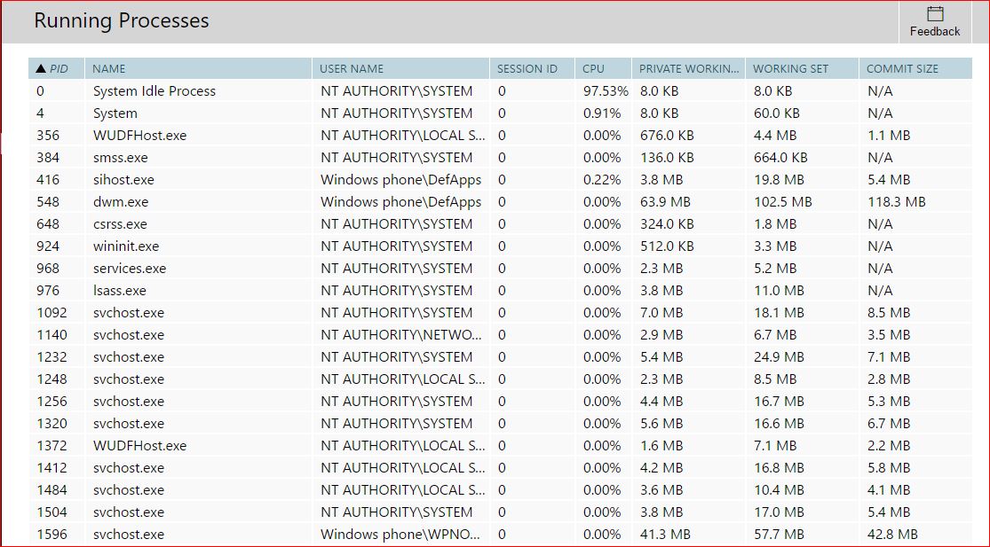Open the Feedback calendar icon
The image size is (990, 547).
(934, 14)
